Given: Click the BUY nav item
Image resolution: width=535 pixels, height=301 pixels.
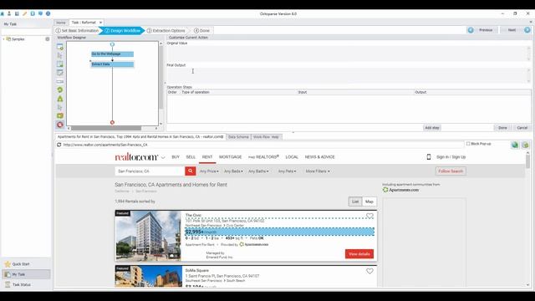Looking at the screenshot, I should (x=176, y=157).
